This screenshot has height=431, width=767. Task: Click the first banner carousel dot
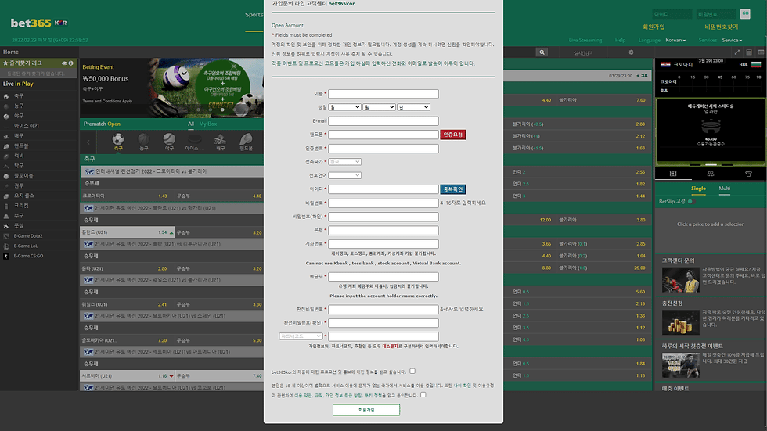199,110
